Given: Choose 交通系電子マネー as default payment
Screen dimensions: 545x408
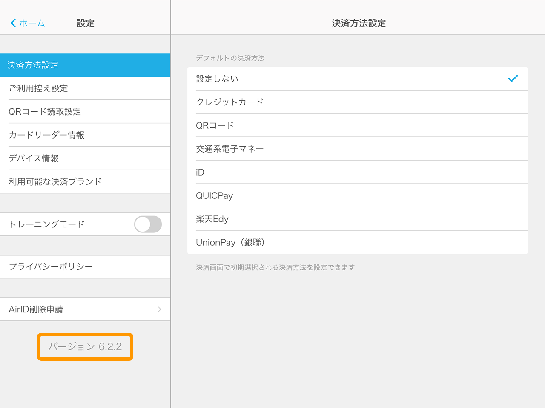Looking at the screenshot, I should (x=358, y=149).
